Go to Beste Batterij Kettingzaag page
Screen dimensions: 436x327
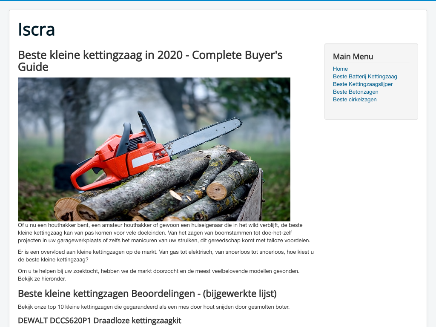[x=365, y=77]
